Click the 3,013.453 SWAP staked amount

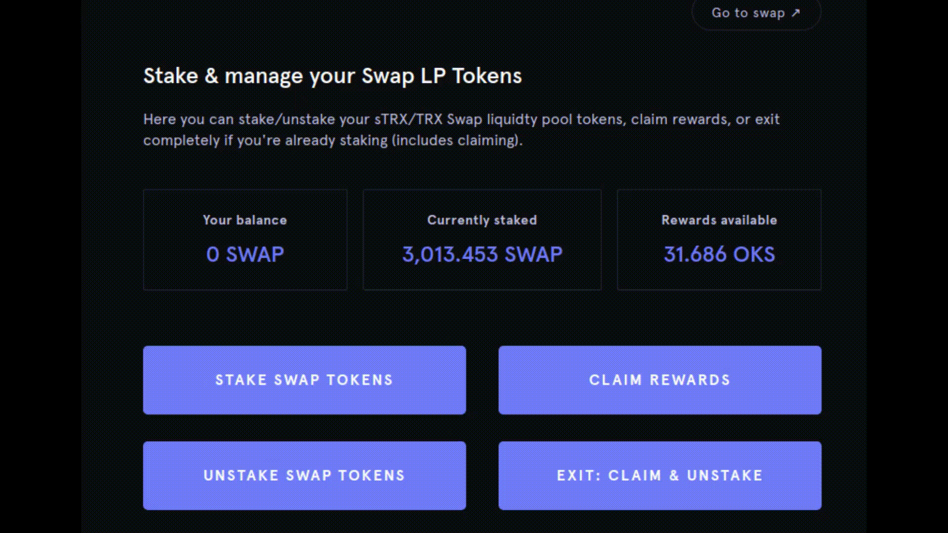coord(482,255)
